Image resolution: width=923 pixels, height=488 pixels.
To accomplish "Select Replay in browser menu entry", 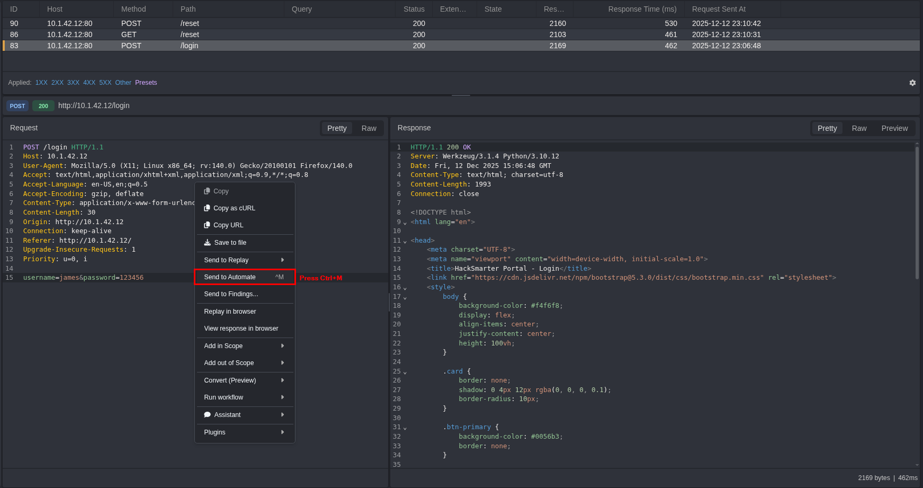I will tap(230, 312).
